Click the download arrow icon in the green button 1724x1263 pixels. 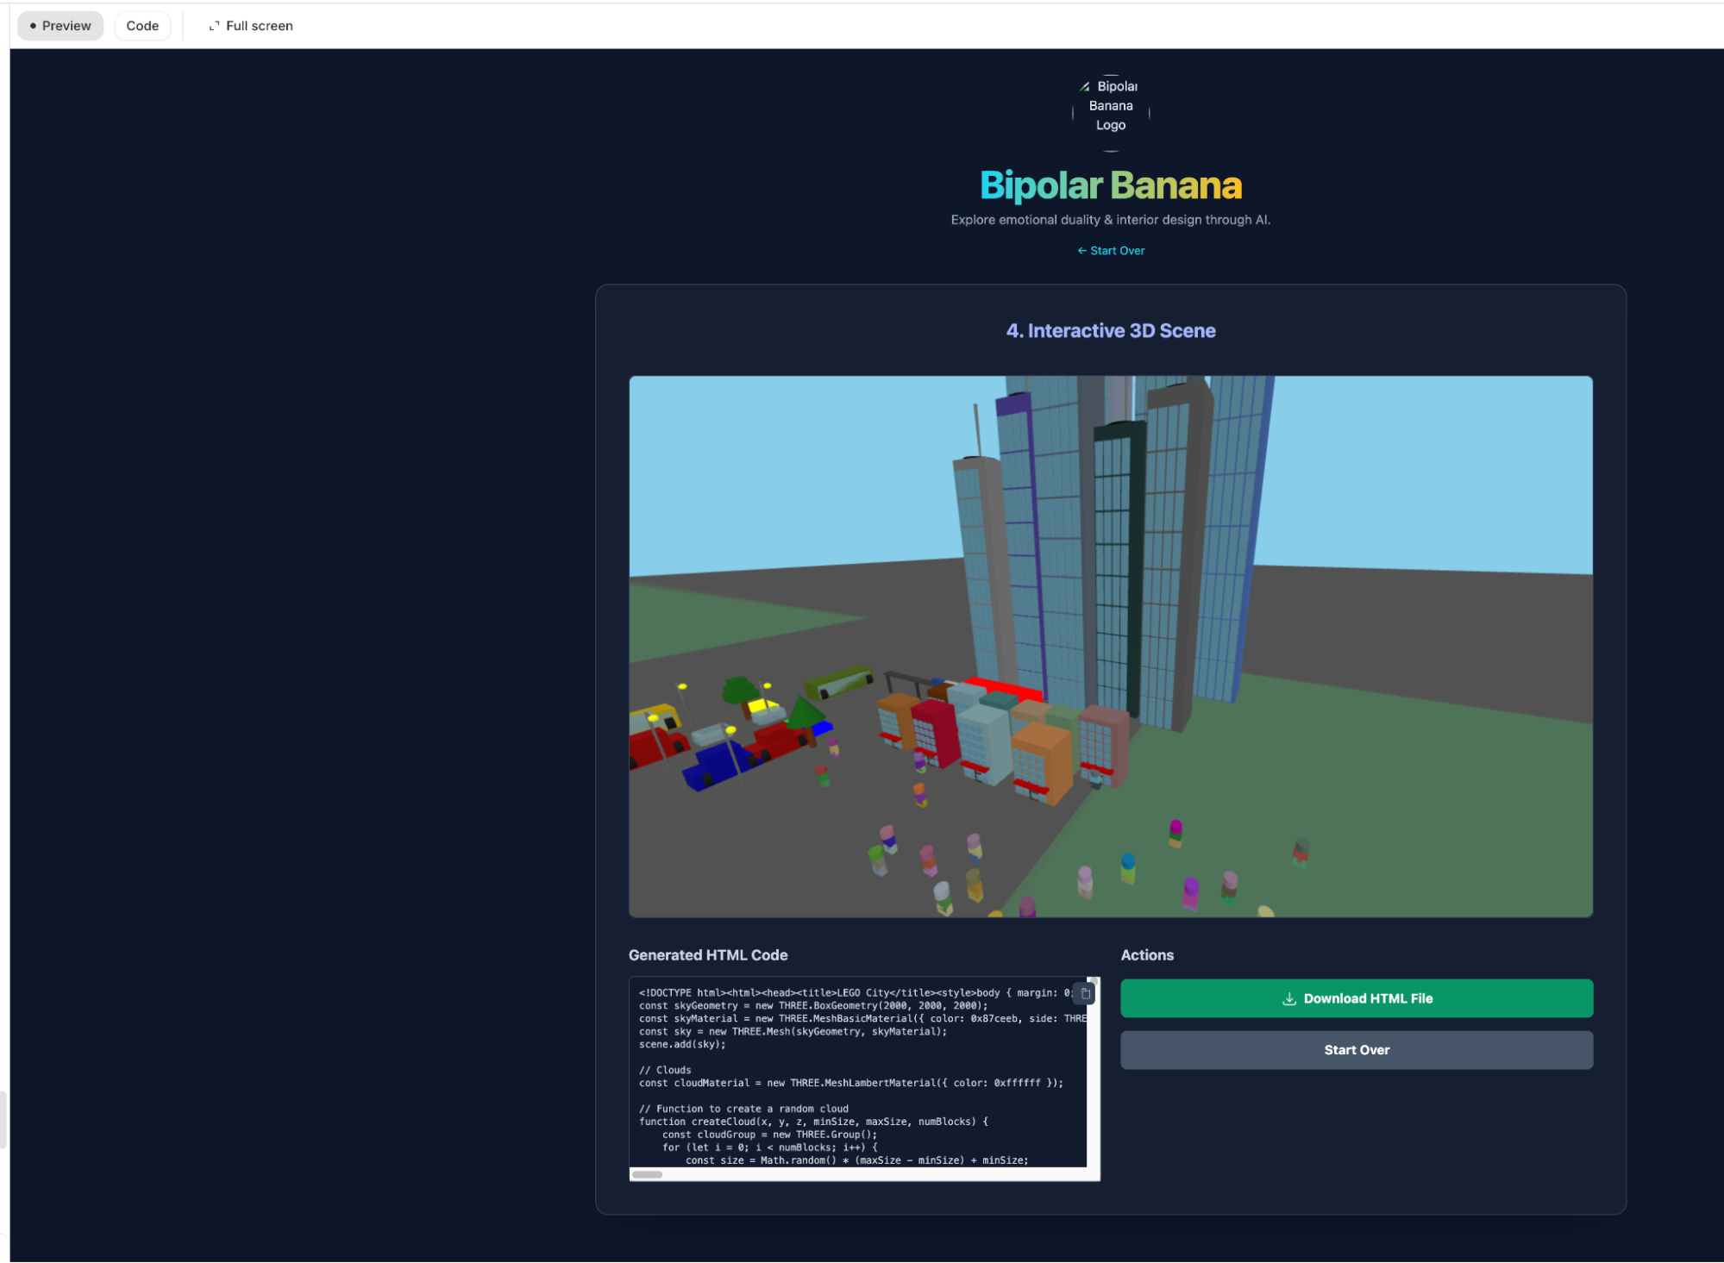click(1288, 997)
